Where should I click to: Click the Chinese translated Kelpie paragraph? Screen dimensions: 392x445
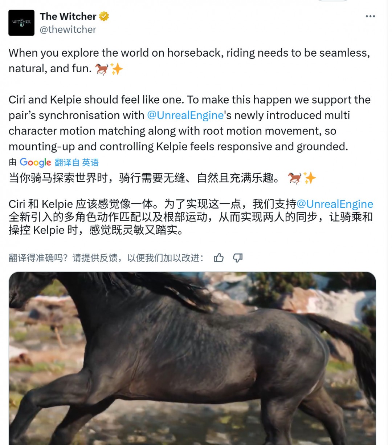click(191, 217)
